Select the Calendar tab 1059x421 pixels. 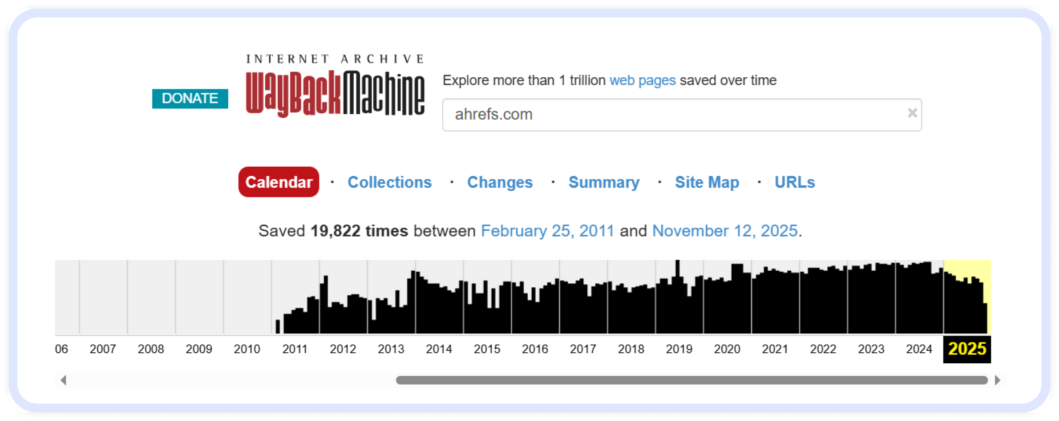279,182
